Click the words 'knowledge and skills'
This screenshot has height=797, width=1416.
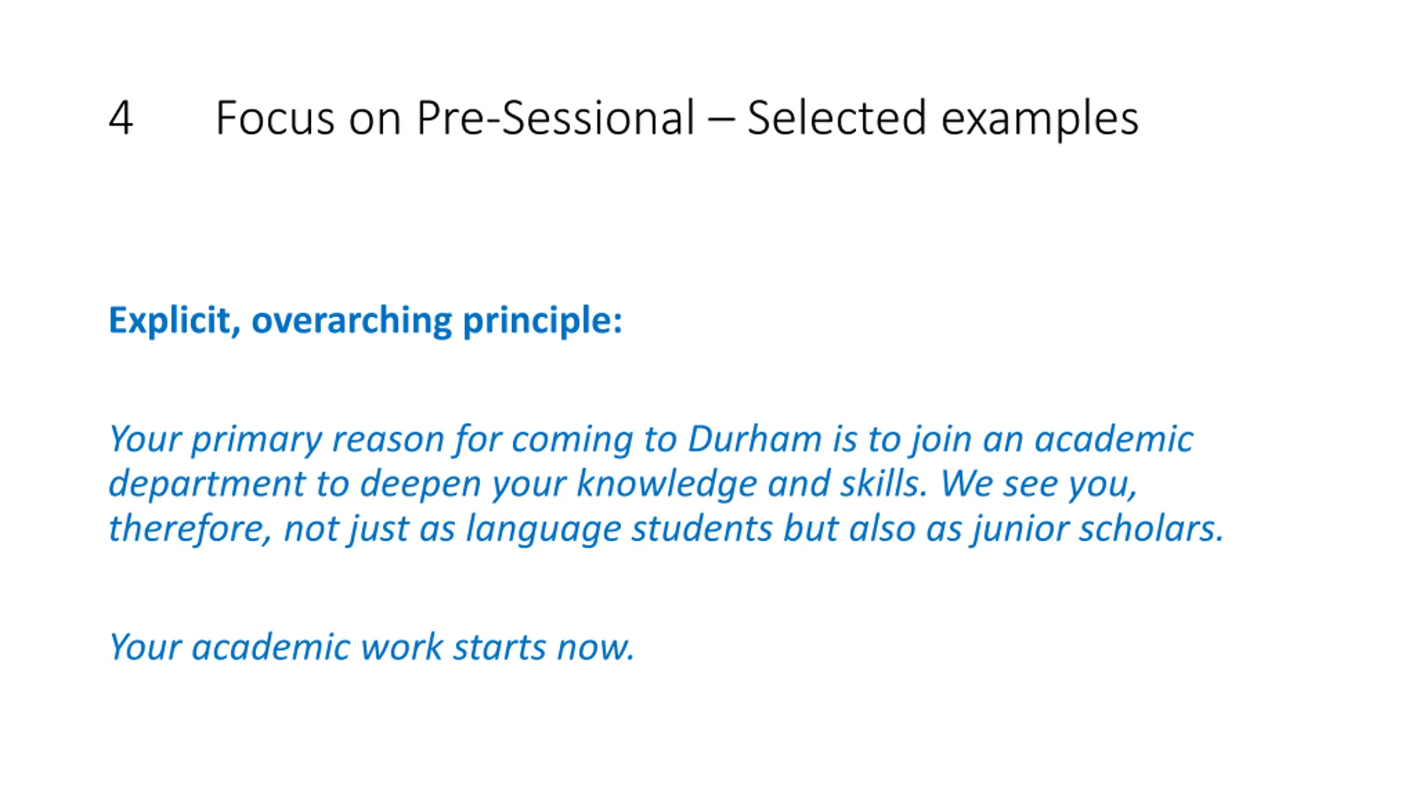pyautogui.click(x=751, y=484)
